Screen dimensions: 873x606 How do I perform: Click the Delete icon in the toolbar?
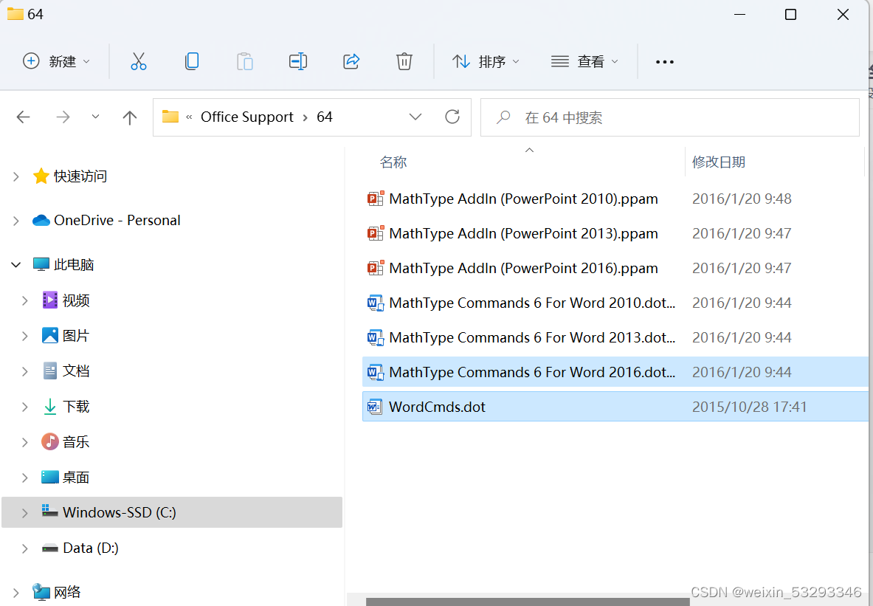404,61
